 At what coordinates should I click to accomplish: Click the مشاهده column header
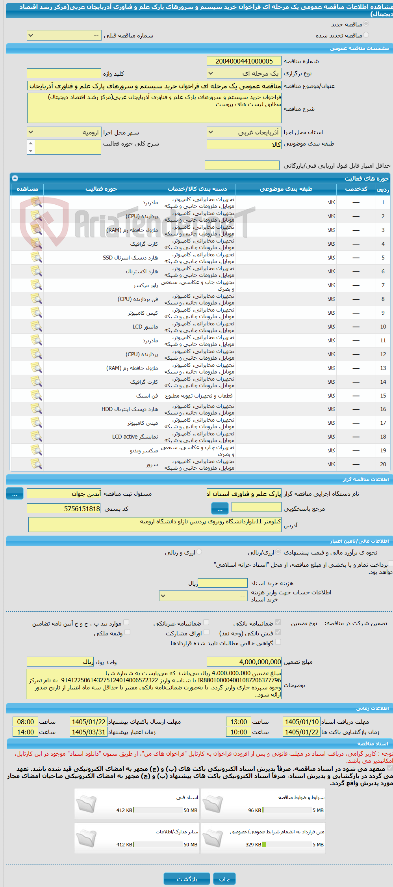tap(27, 189)
